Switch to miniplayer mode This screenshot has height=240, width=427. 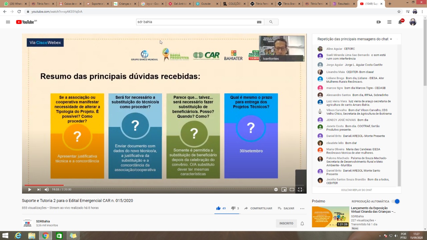284,190
